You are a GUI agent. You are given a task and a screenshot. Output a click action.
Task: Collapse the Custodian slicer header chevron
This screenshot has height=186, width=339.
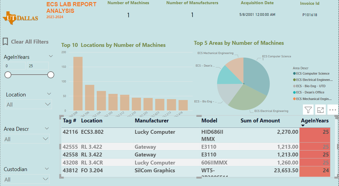tap(47, 169)
